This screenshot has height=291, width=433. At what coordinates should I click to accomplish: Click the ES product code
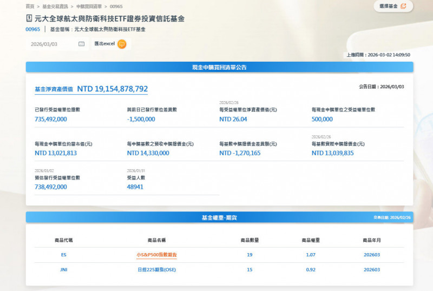(x=64, y=255)
